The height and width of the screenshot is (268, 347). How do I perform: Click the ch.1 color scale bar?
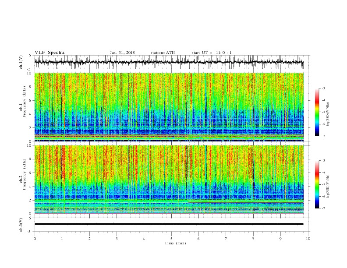coord(317,112)
